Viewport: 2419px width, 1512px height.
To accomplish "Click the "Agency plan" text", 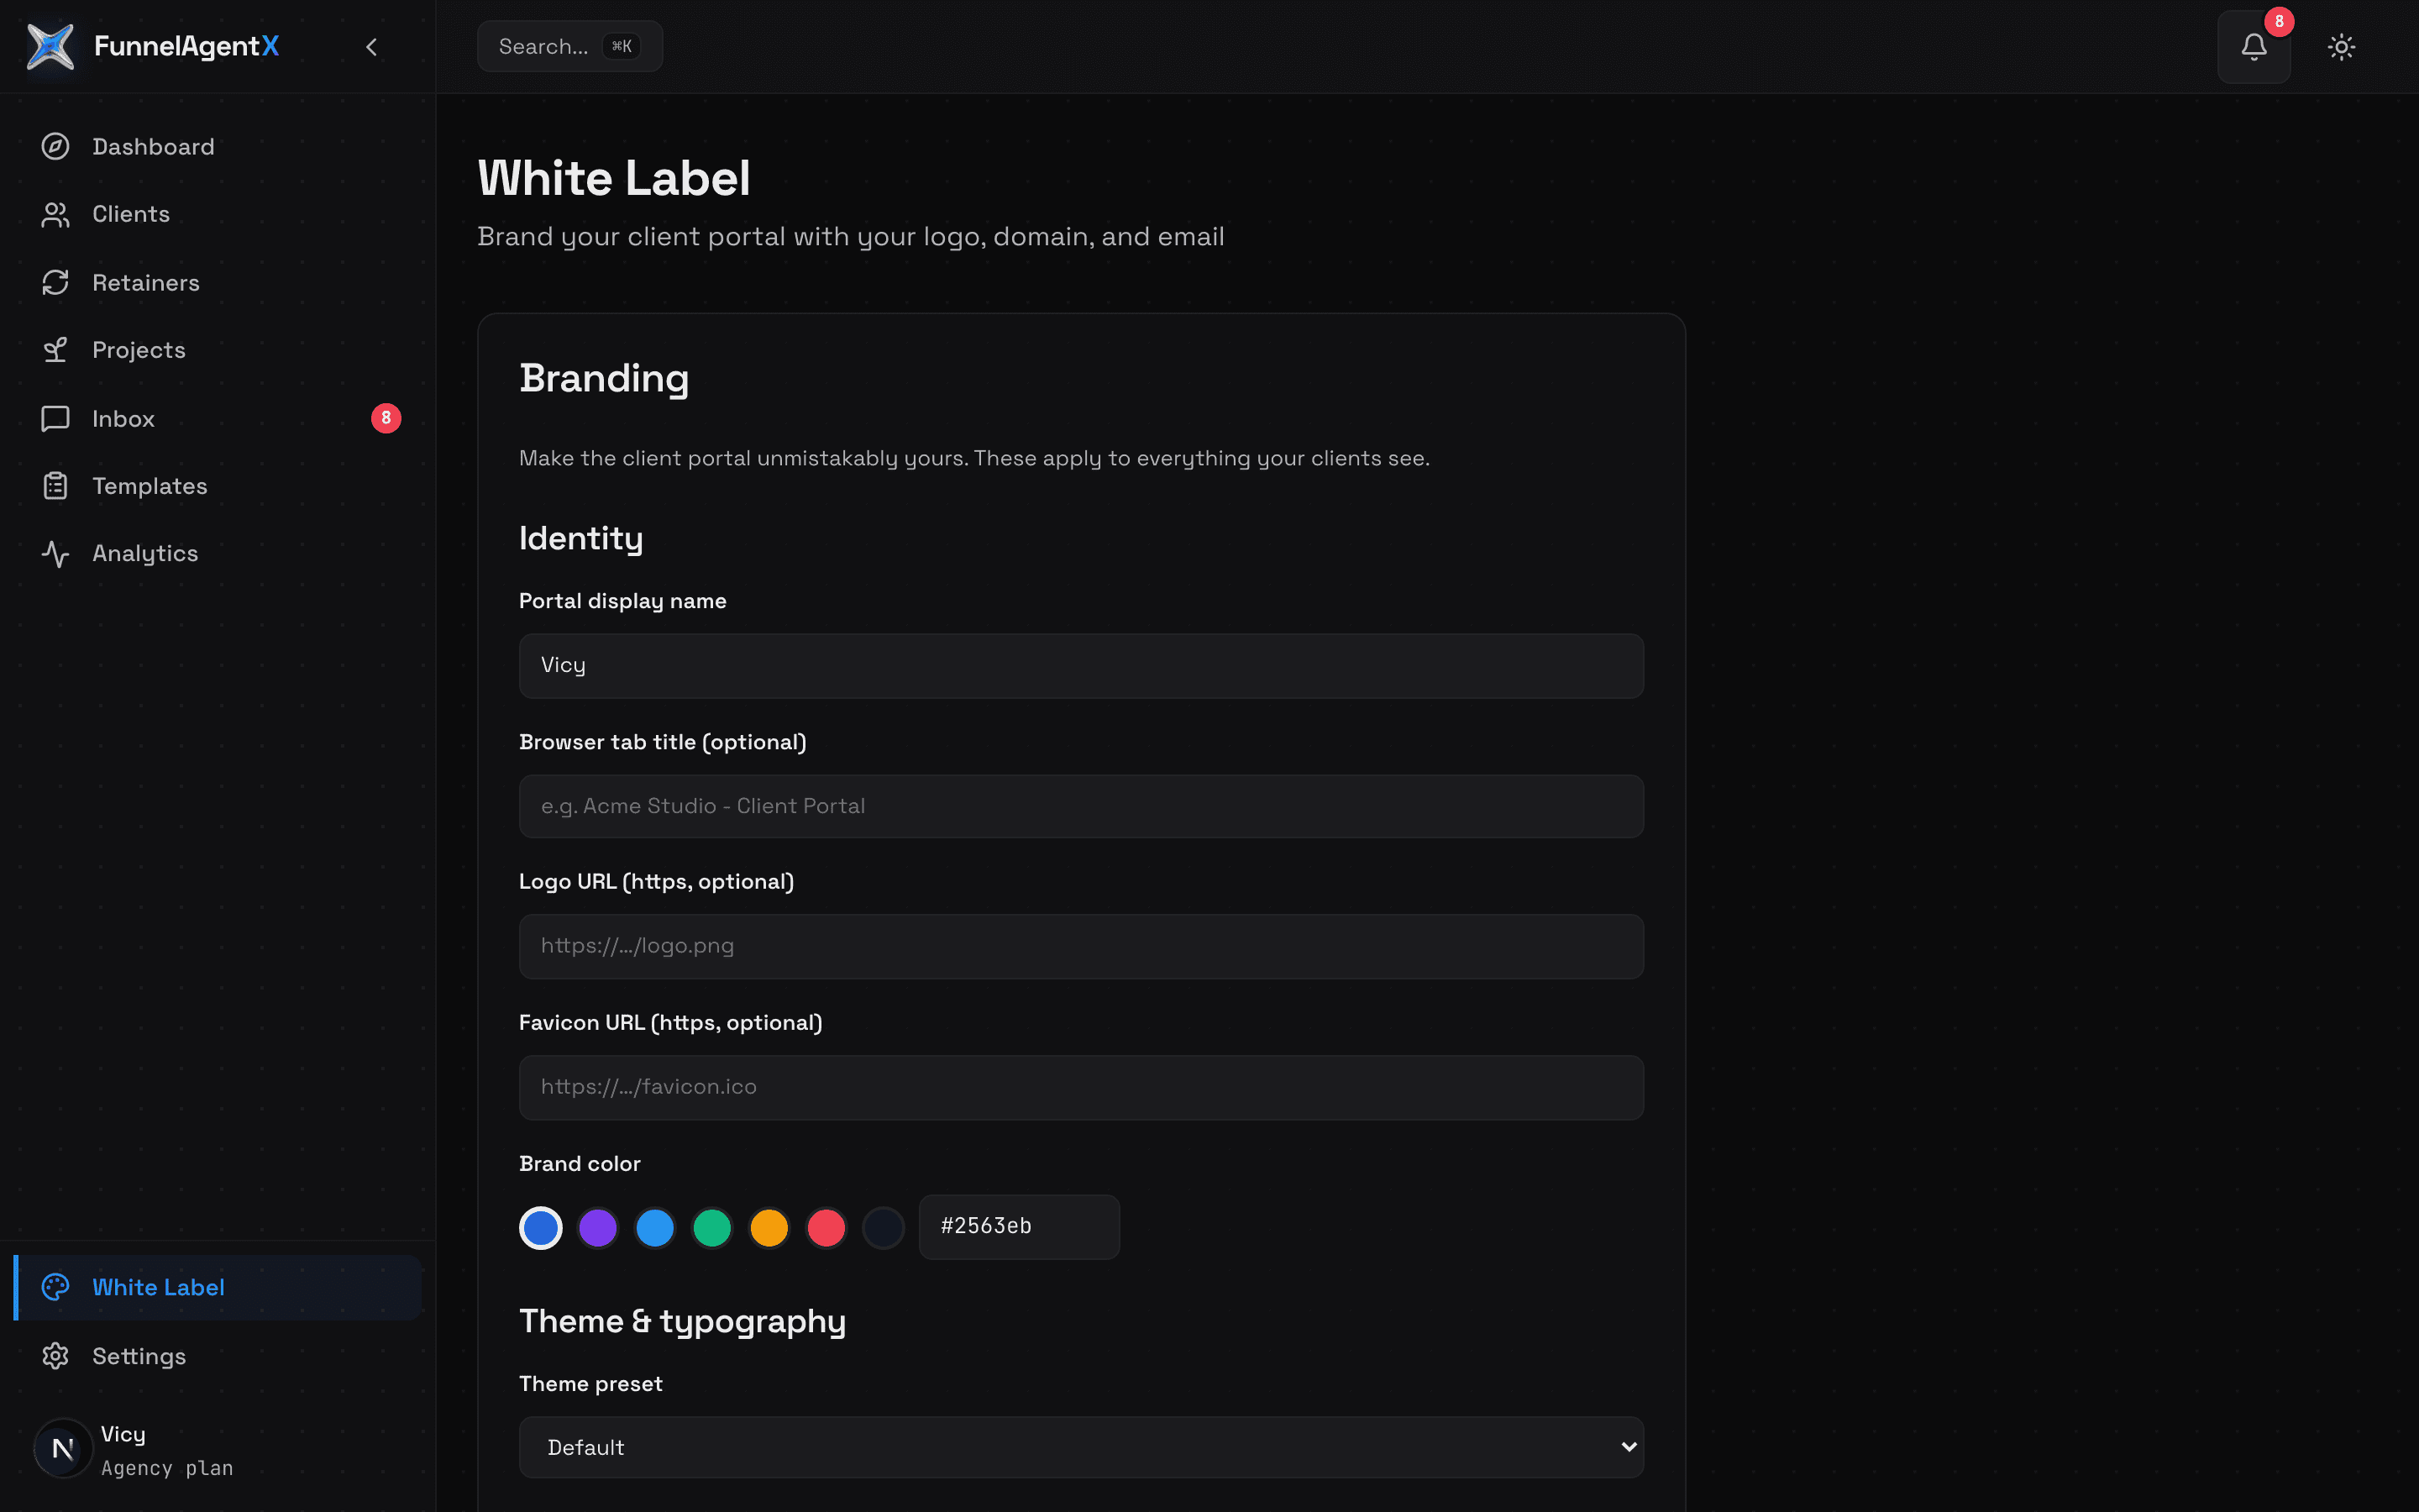I will point(167,1468).
